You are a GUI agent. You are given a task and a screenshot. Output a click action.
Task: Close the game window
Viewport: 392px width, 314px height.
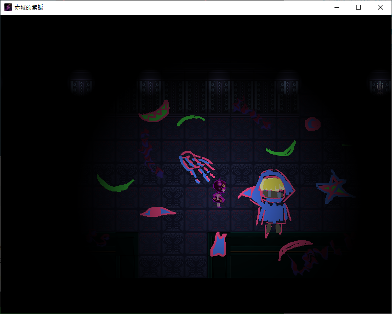[x=380, y=8]
